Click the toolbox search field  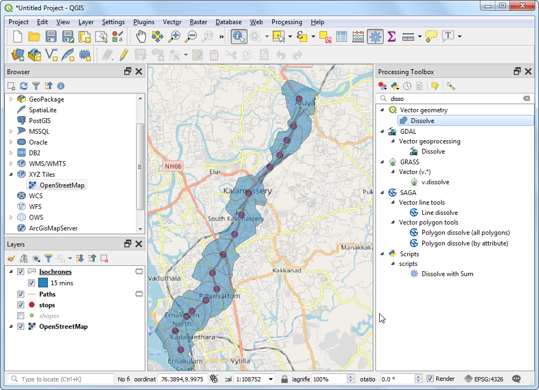455,99
